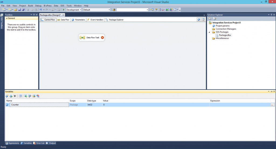The height and width of the screenshot is (149, 276).
Task: Click the Add Variable icon in Variables panel
Action: tap(7, 96)
